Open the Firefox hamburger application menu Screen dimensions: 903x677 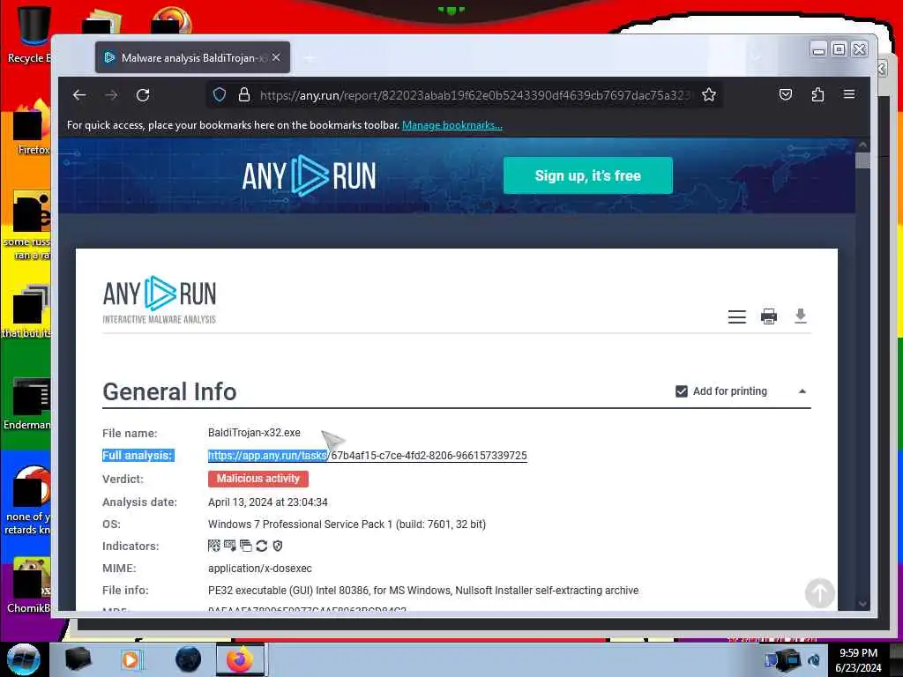click(x=849, y=94)
